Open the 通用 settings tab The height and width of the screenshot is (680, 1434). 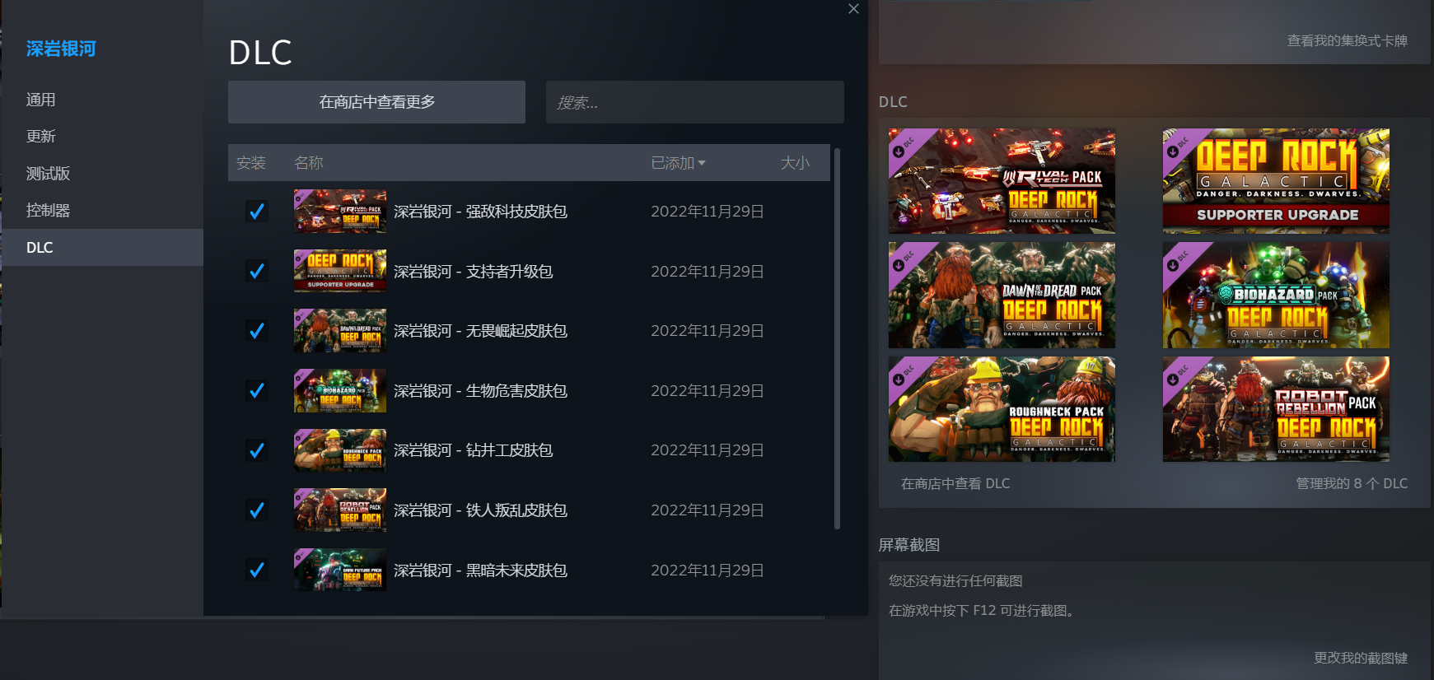(102, 100)
